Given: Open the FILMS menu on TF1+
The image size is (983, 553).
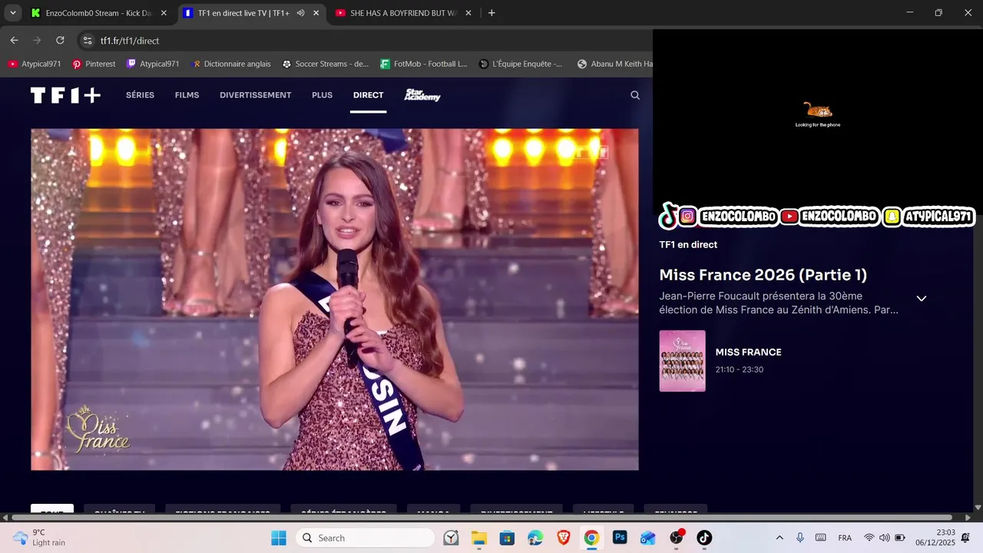Looking at the screenshot, I should point(187,95).
